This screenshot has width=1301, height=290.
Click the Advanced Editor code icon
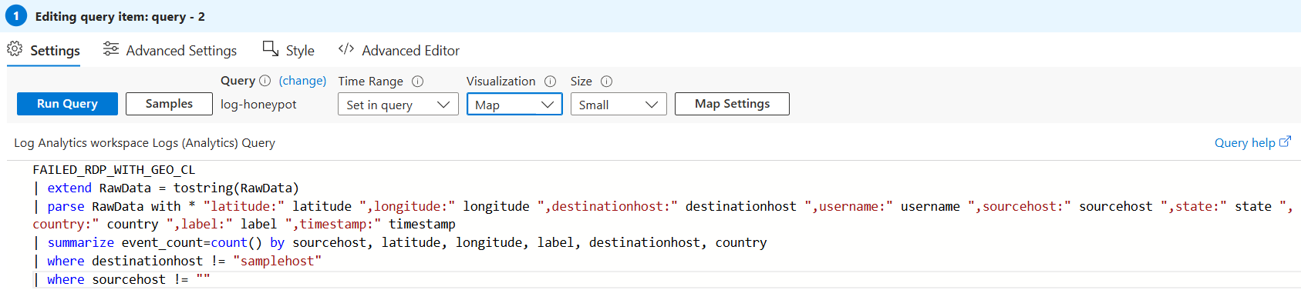click(346, 49)
